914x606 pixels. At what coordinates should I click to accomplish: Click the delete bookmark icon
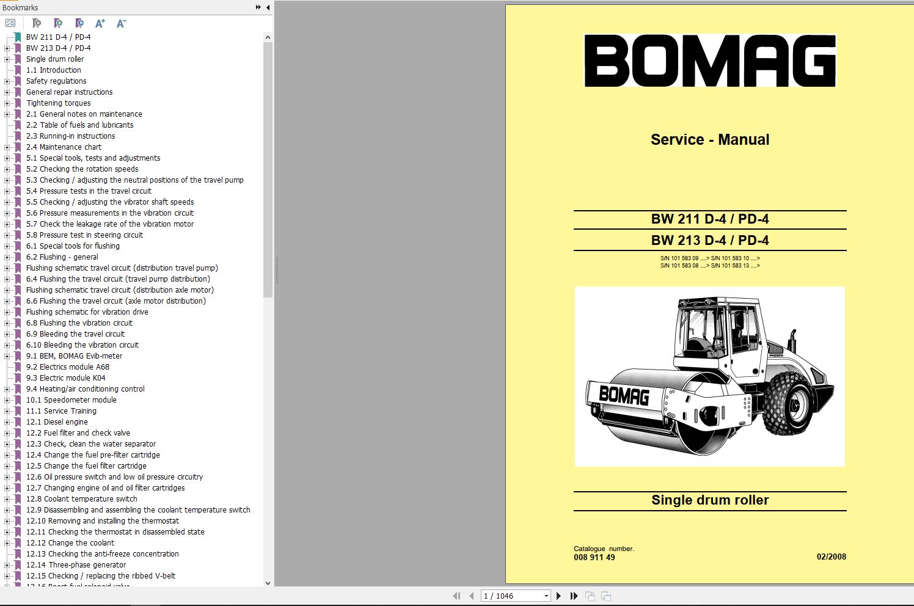tap(37, 23)
